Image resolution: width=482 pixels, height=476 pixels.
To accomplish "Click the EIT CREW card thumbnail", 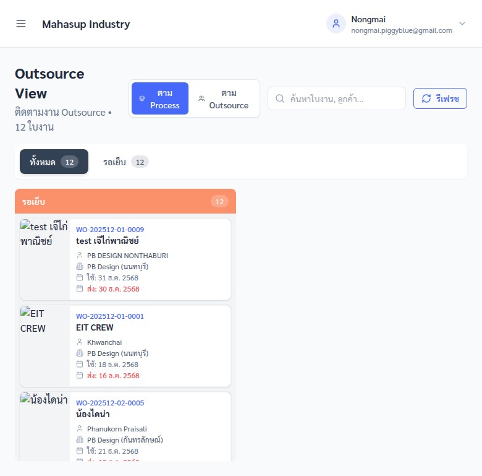I will pyautogui.click(x=44, y=346).
